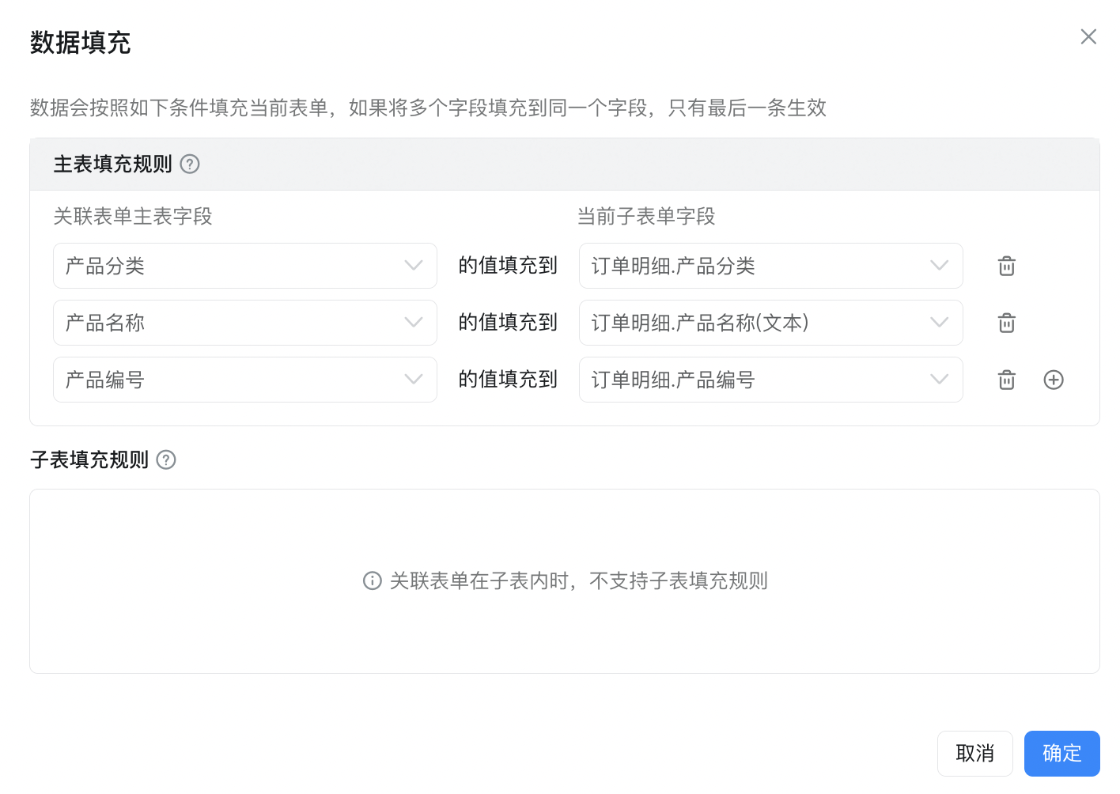1120x794 pixels.
Task: Expand the 订单明细.产品分类 target dropdown
Action: [x=770, y=266]
